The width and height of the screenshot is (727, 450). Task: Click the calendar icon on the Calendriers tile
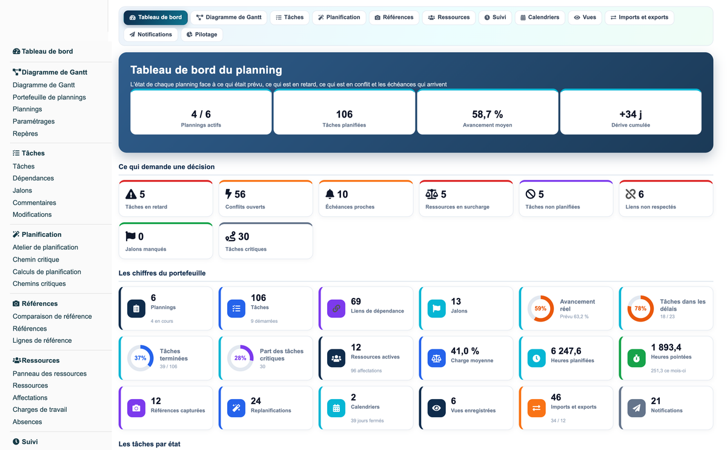tap(336, 408)
